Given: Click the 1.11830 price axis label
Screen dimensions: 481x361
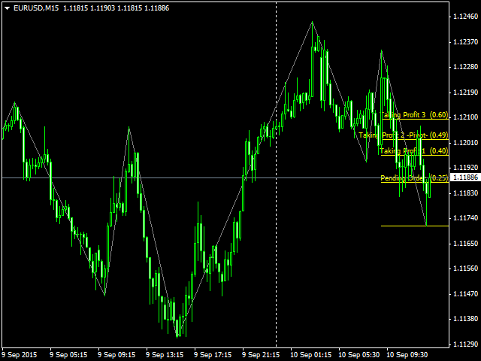Looking at the screenshot, I should (466, 193).
